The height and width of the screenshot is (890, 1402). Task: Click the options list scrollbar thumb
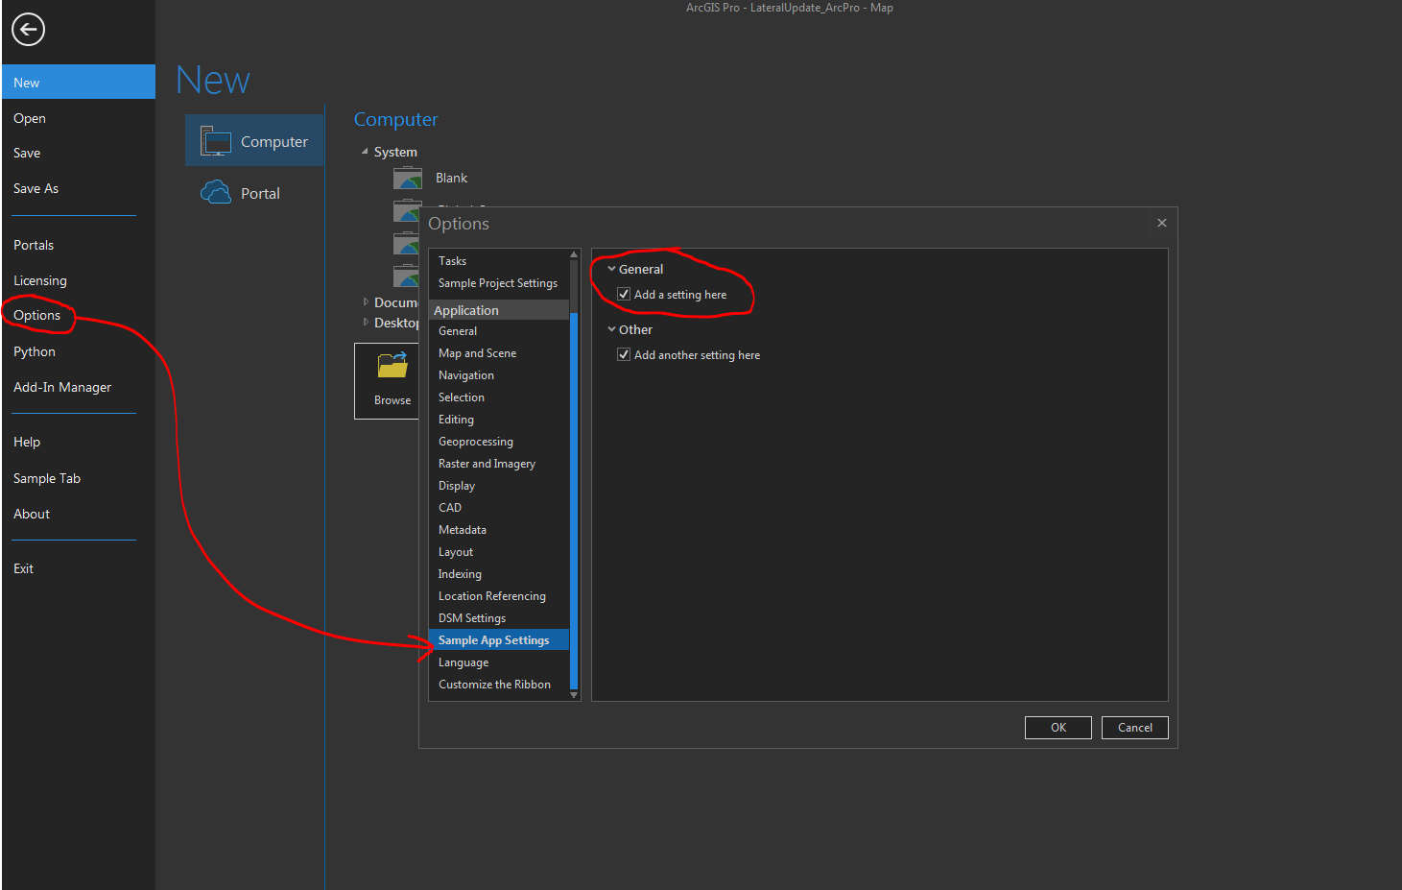tap(574, 500)
